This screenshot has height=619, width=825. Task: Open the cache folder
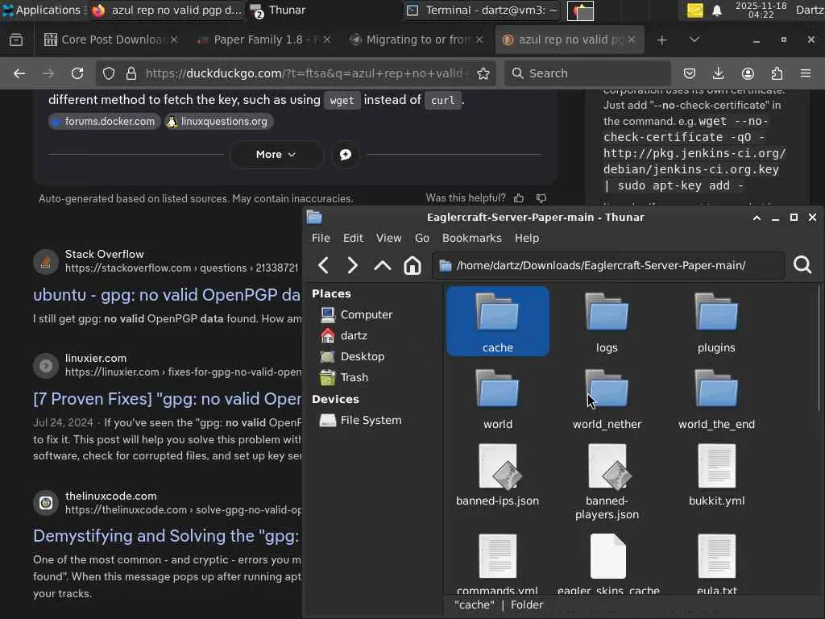497,321
